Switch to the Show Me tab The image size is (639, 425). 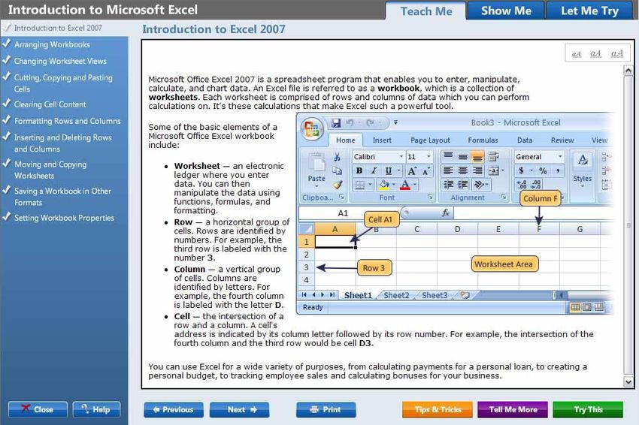[x=506, y=11]
